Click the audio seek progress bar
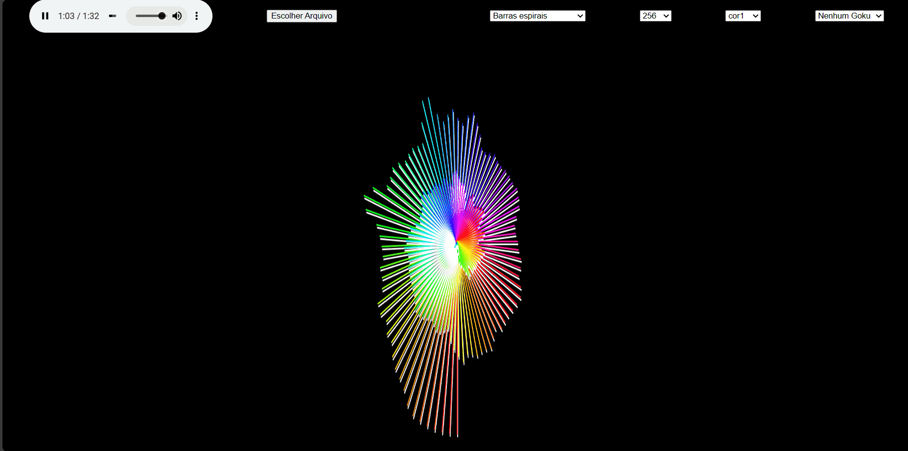Image resolution: width=908 pixels, height=451 pixels. [112, 16]
